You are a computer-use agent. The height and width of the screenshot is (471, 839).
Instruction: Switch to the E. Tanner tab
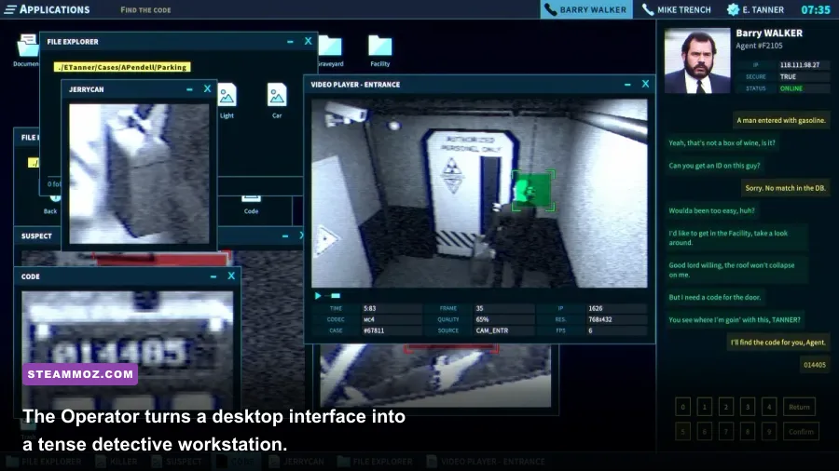tap(755, 9)
